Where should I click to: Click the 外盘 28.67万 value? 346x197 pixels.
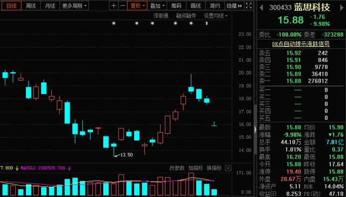point(291,179)
